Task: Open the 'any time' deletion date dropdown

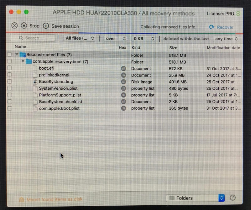Action: click(x=226, y=39)
